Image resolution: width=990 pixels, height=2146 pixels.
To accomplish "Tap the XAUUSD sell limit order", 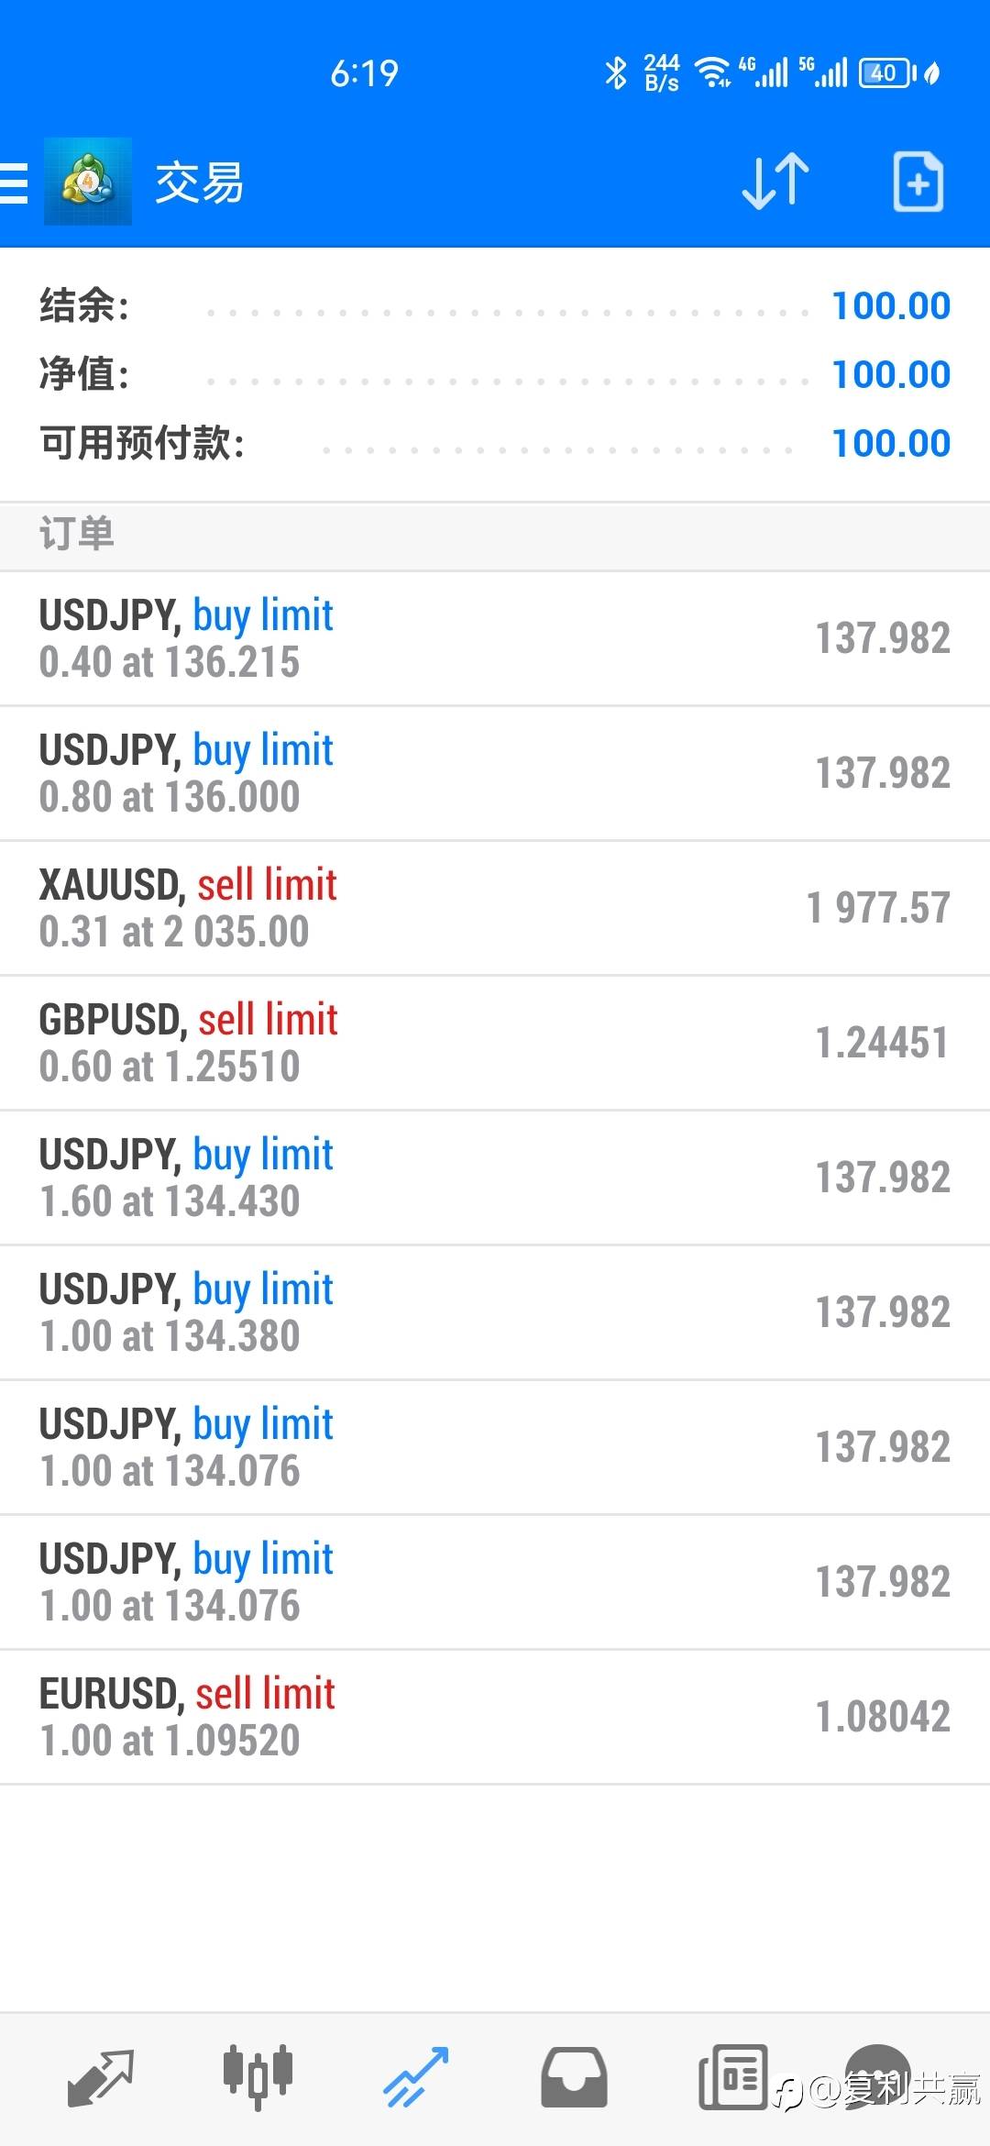I will coord(495,908).
